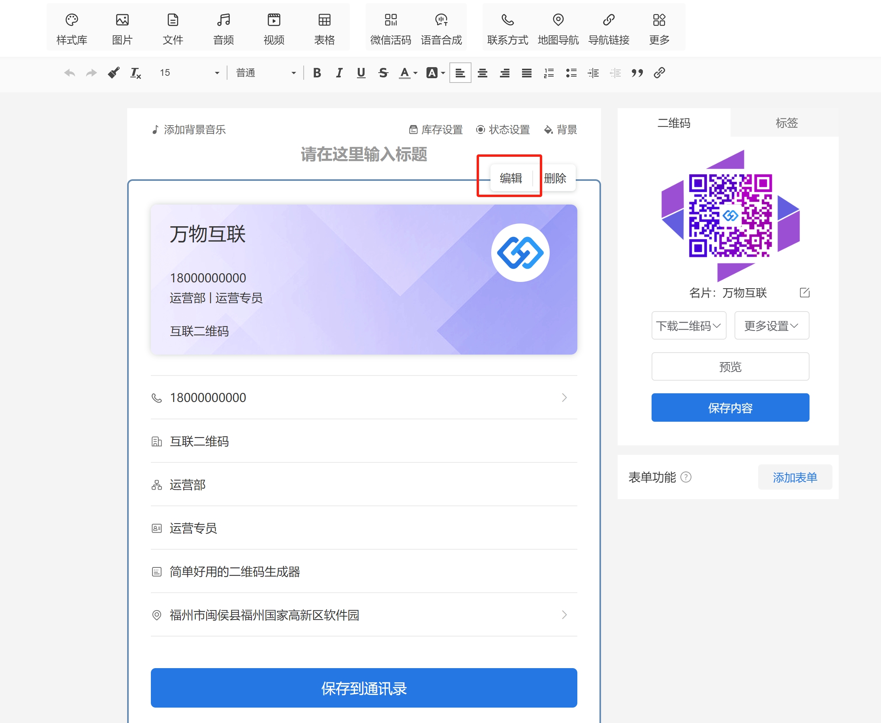Open phone row 18000000000 chevron
The width and height of the screenshot is (881, 723).
point(564,397)
